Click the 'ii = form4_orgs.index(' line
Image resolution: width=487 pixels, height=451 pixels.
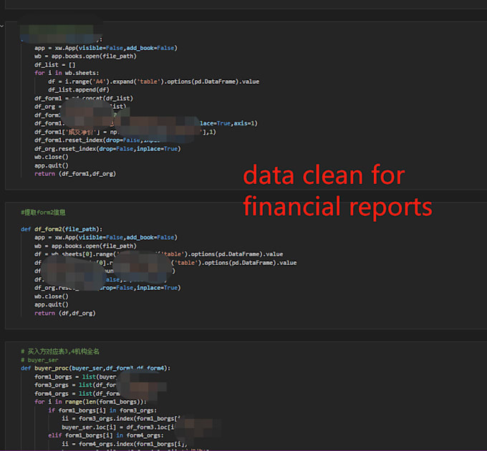124,444
